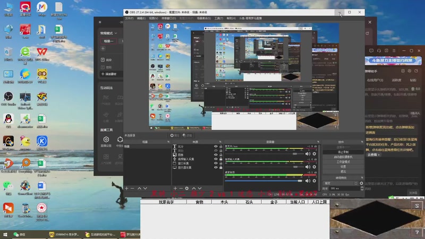Image resolution: width=425 pixels, height=239 pixels.
Task: Open 直播设置 hexagon icon in Douyu companion
Action: 106,139
